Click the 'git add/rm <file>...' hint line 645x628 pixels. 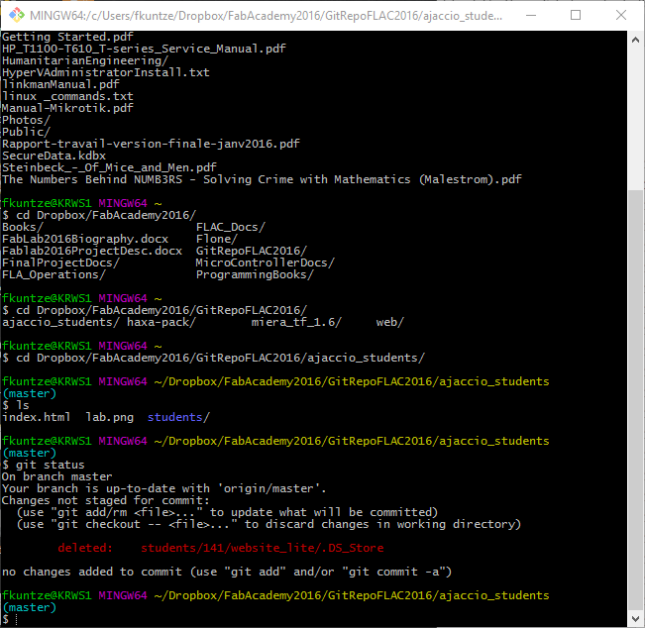coord(227,512)
